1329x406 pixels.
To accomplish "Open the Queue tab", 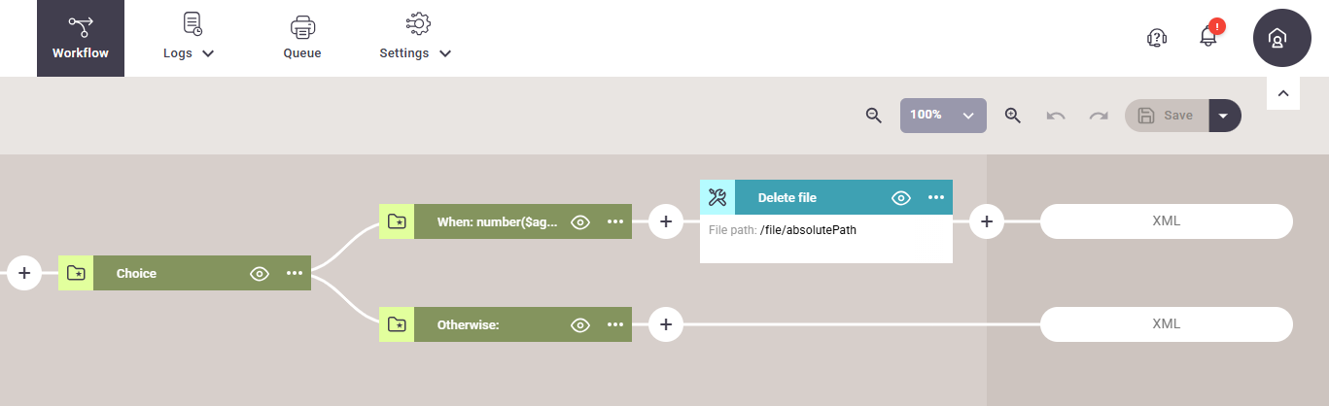I will [302, 39].
